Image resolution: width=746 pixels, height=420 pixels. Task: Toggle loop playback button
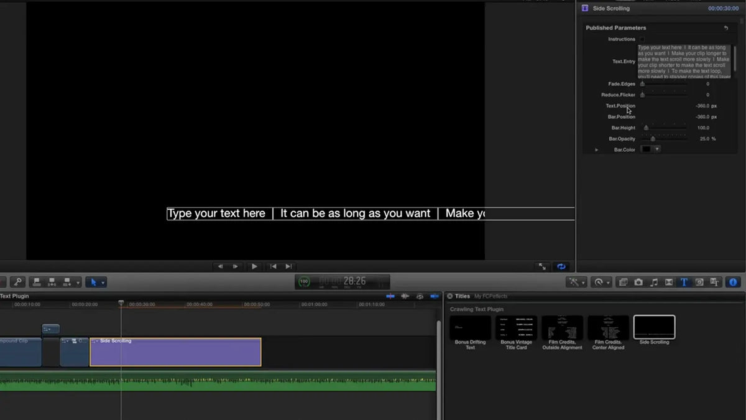coord(561,266)
